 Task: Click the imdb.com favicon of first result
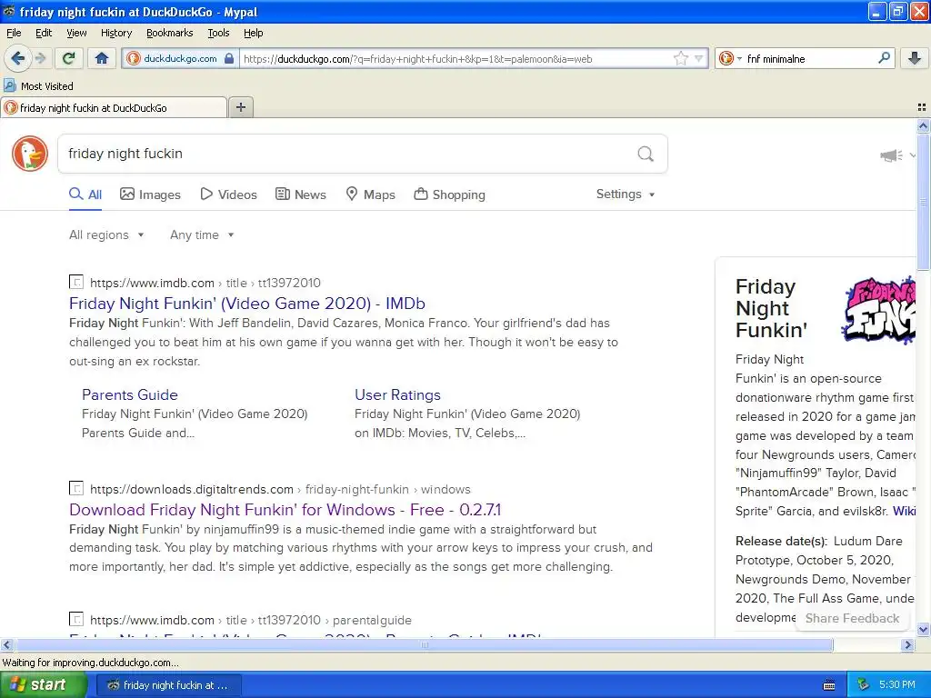[x=76, y=282]
